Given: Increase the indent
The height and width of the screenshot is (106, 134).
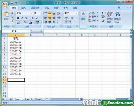Looking at the screenshot, I should (x=50, y=22).
